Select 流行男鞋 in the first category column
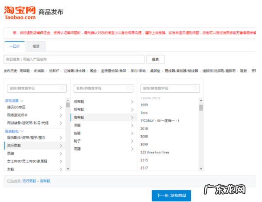262x202 pixels. pyautogui.click(x=35, y=146)
